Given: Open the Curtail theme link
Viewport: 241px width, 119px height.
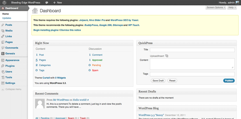Looking at the screenshot, I should (x=46, y=78).
